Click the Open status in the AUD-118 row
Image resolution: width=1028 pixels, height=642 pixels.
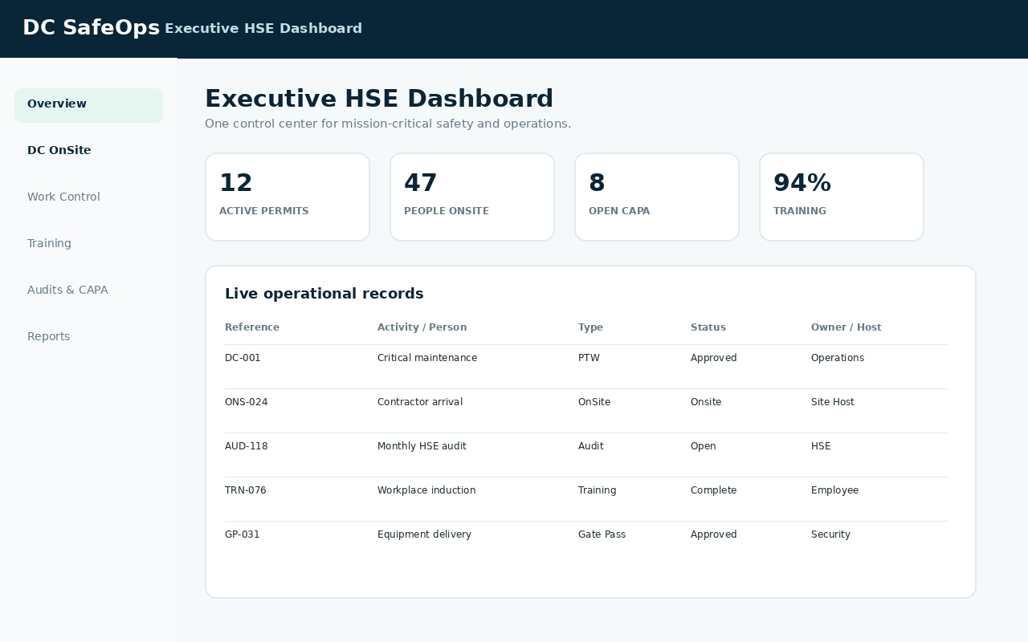point(704,446)
